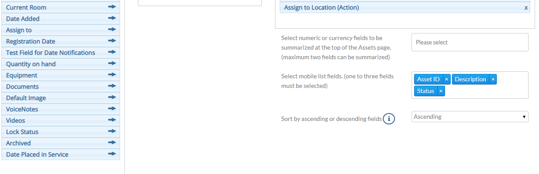Click the arrow icon beside Lock Status
The width and height of the screenshot is (539, 174).
pyautogui.click(x=112, y=131)
